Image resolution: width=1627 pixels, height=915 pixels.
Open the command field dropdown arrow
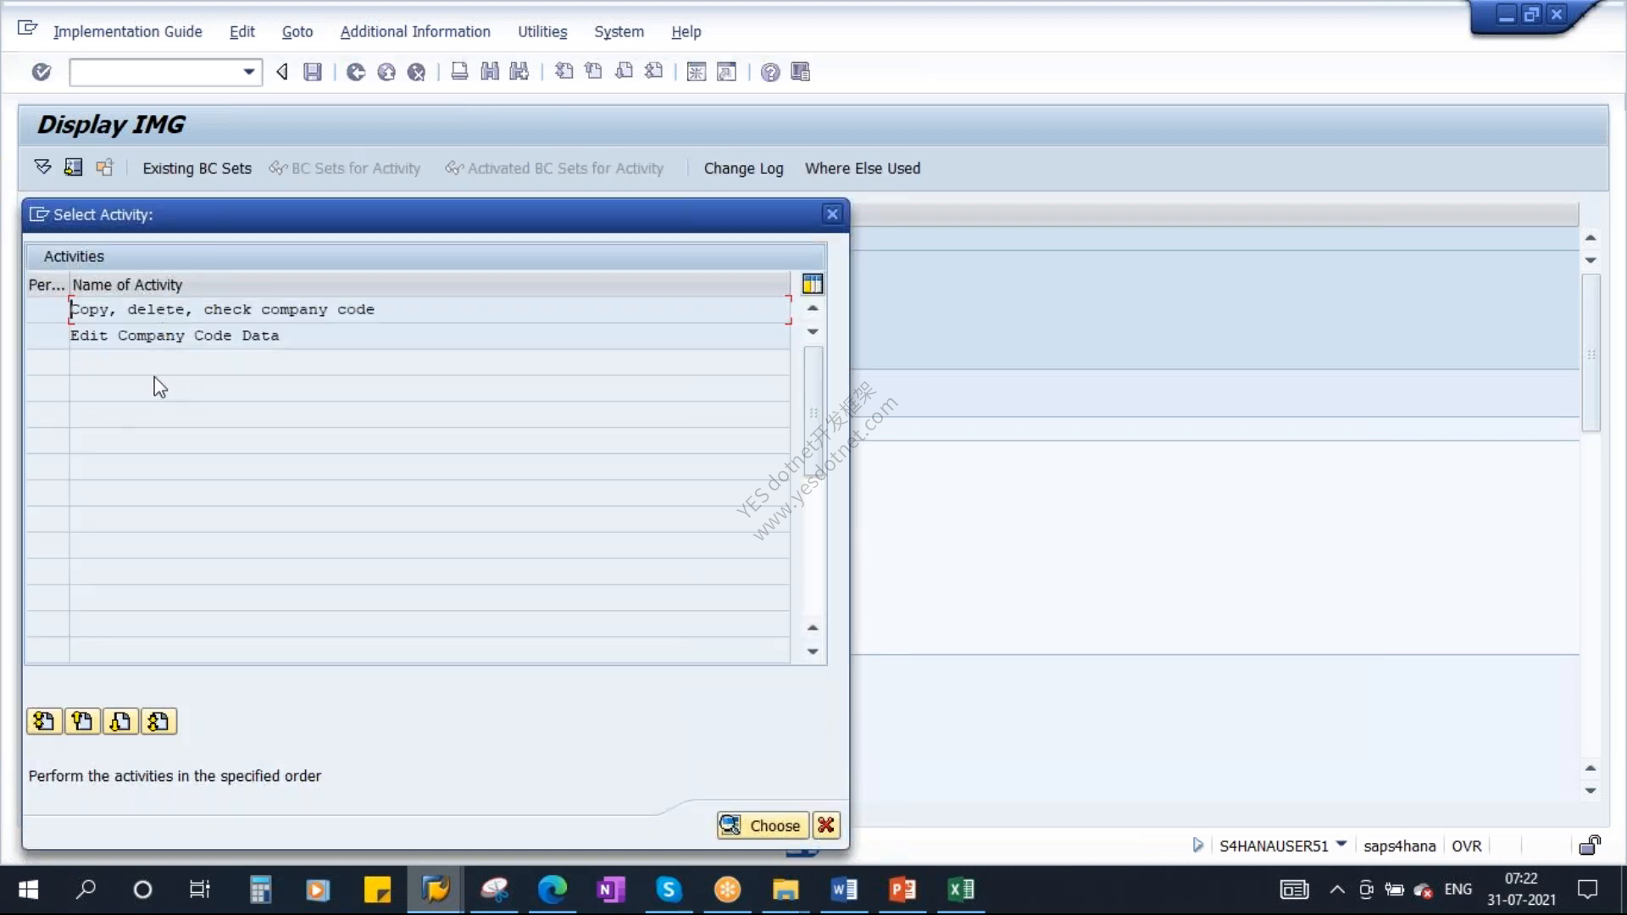(248, 72)
